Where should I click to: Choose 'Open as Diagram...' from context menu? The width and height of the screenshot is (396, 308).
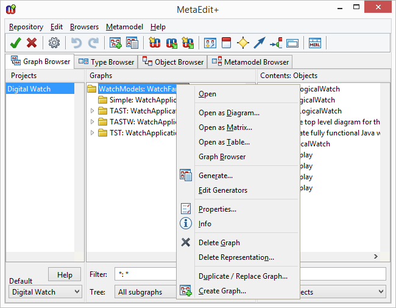(228, 113)
